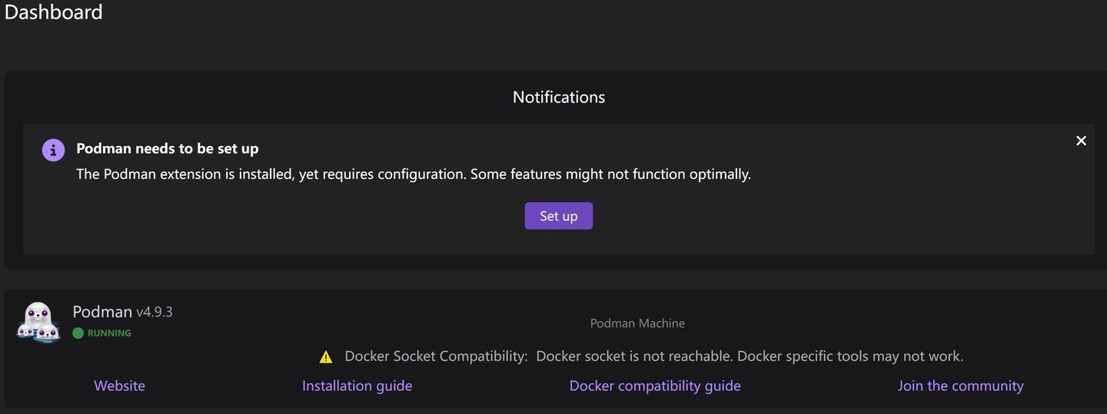Click the Set up button

coord(558,216)
